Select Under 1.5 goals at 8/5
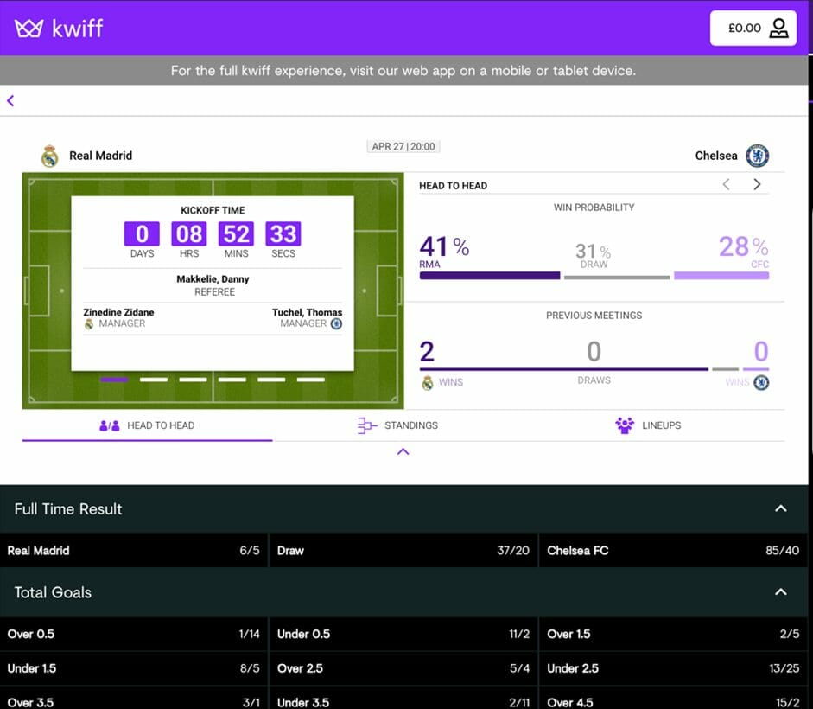This screenshot has width=813, height=709. click(134, 668)
